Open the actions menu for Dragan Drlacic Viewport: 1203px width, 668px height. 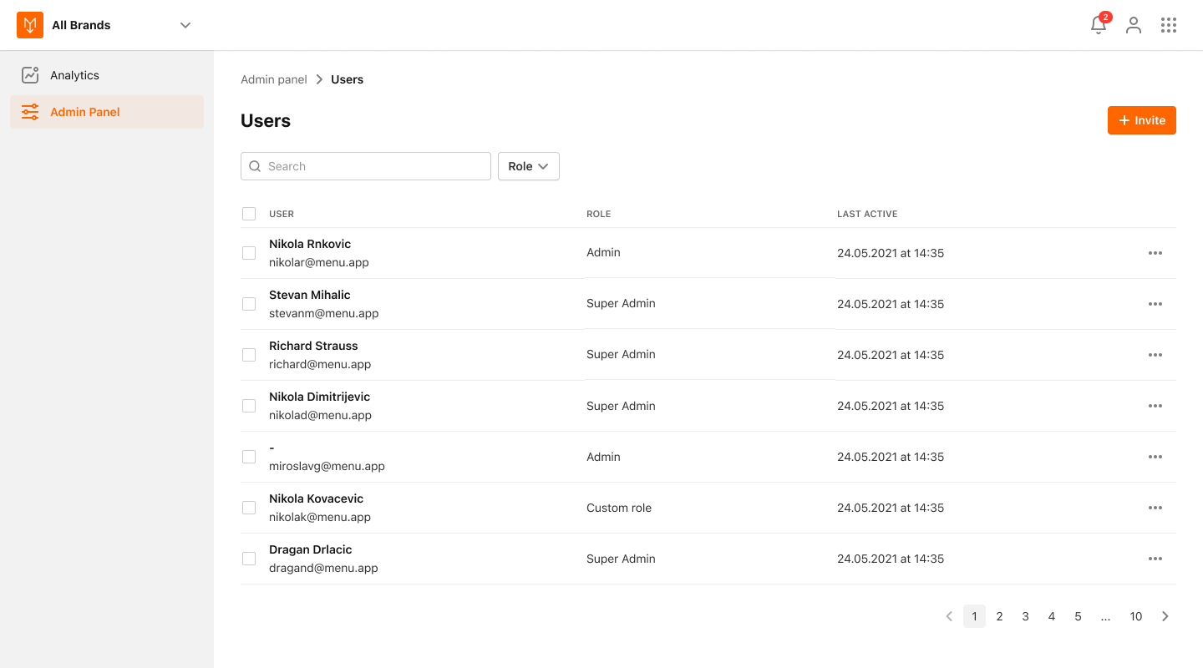(1155, 558)
